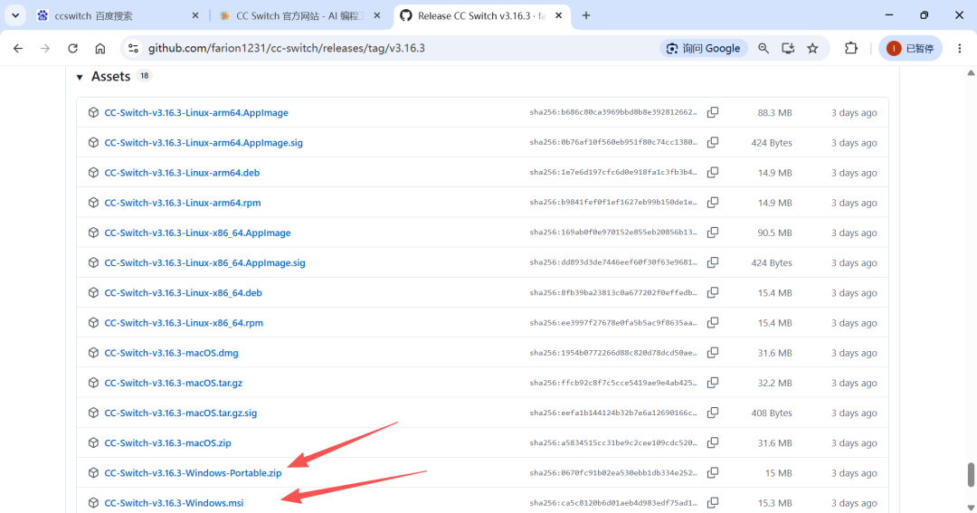This screenshot has width=977, height=513.
Task: Open the Chrome three-dot menu
Action: pyautogui.click(x=960, y=48)
